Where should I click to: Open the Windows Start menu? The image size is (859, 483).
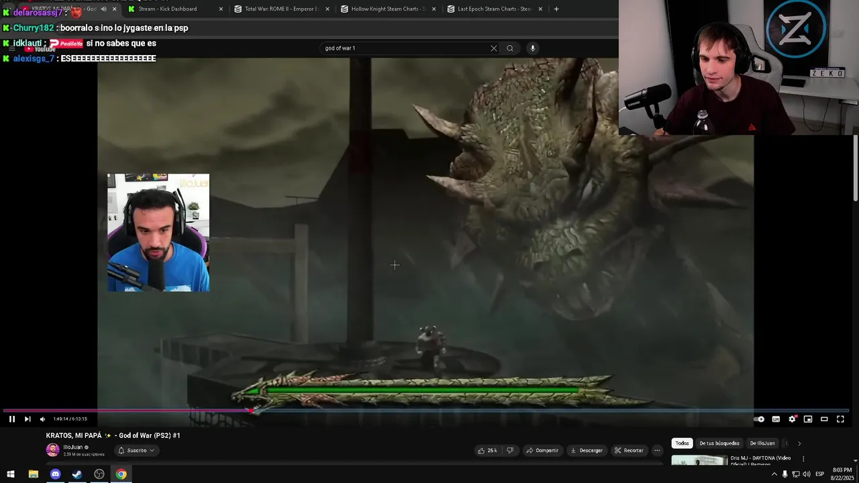(11, 474)
